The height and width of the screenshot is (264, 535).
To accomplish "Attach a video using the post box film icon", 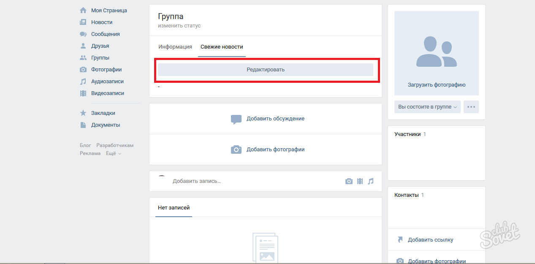I will (360, 181).
